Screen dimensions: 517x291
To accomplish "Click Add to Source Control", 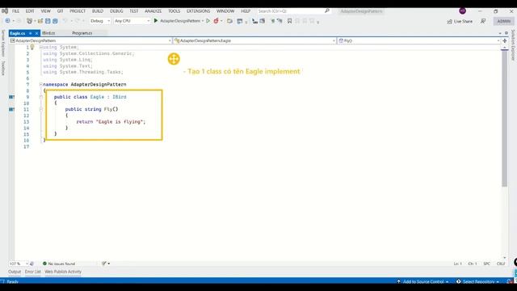I will pos(423,281).
